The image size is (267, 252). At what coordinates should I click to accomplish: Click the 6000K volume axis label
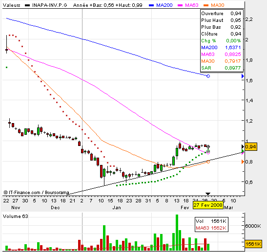[253, 226]
